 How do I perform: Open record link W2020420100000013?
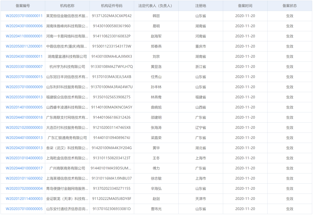(24, 148)
